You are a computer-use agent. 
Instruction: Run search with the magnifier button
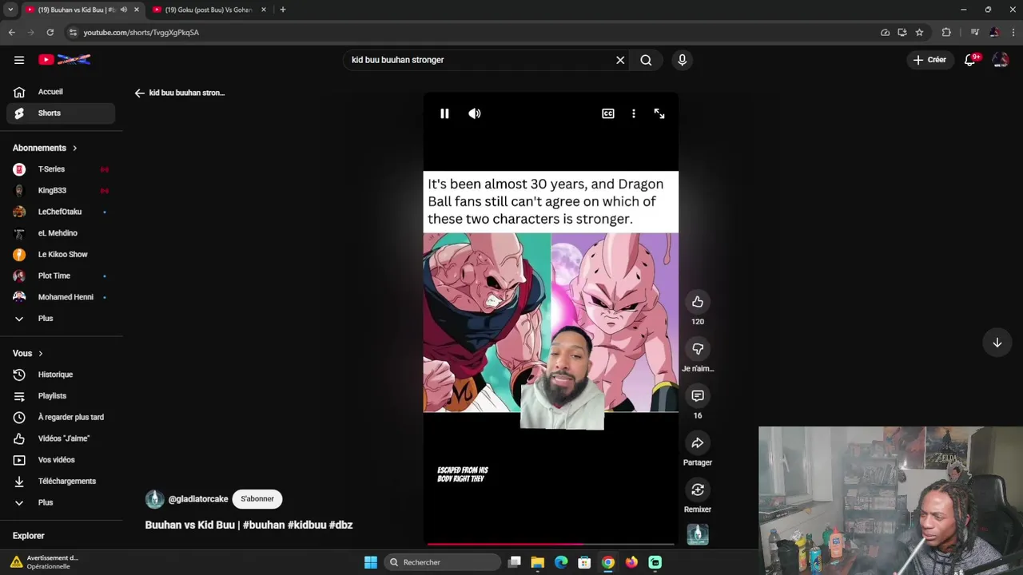(x=646, y=60)
